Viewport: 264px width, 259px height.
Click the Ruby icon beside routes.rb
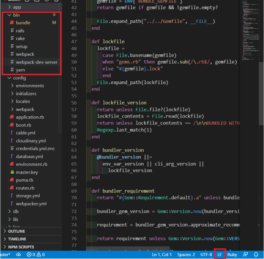[12, 188]
